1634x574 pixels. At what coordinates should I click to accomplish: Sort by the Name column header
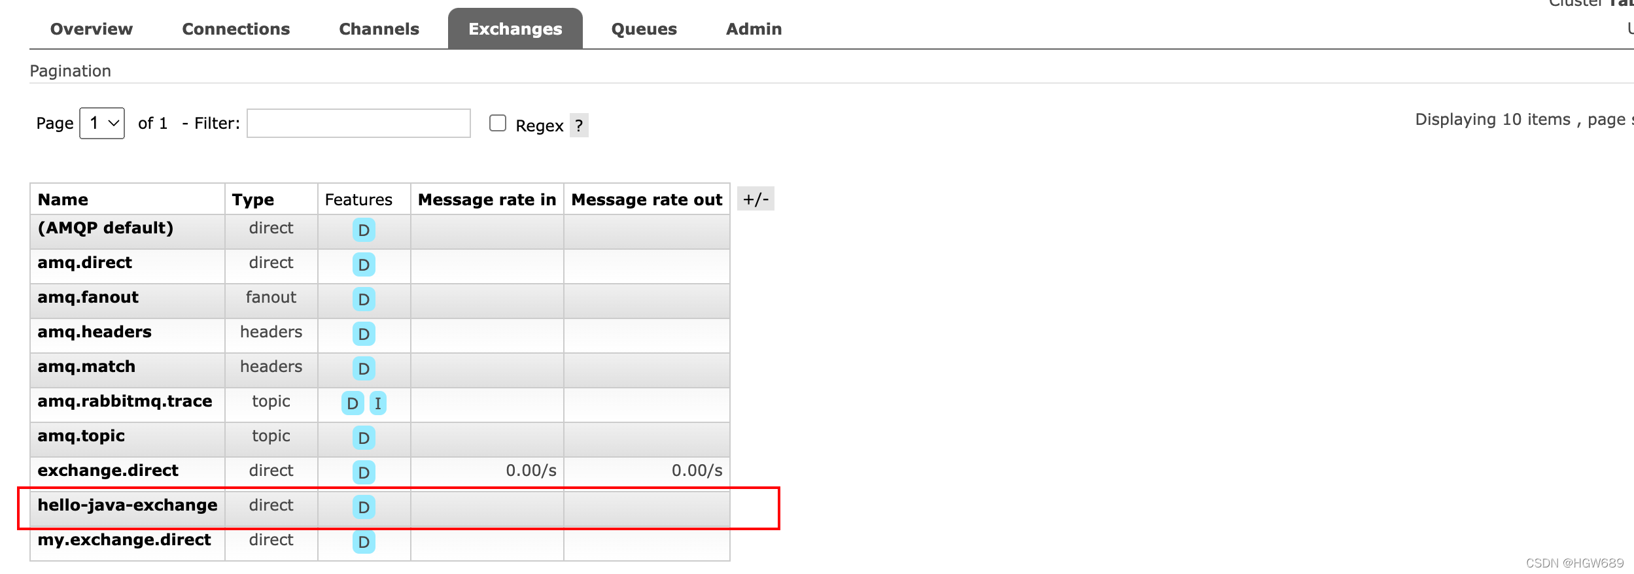(63, 199)
